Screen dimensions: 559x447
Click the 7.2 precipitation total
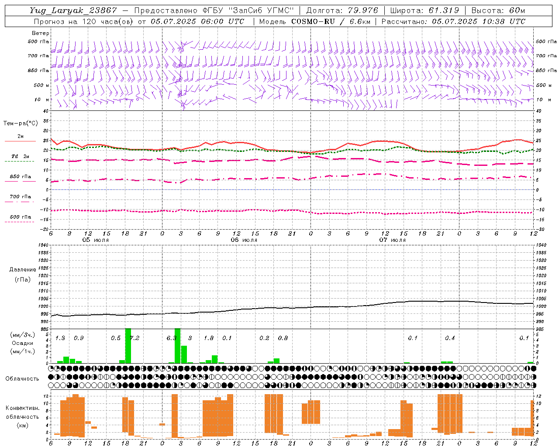(x=135, y=338)
